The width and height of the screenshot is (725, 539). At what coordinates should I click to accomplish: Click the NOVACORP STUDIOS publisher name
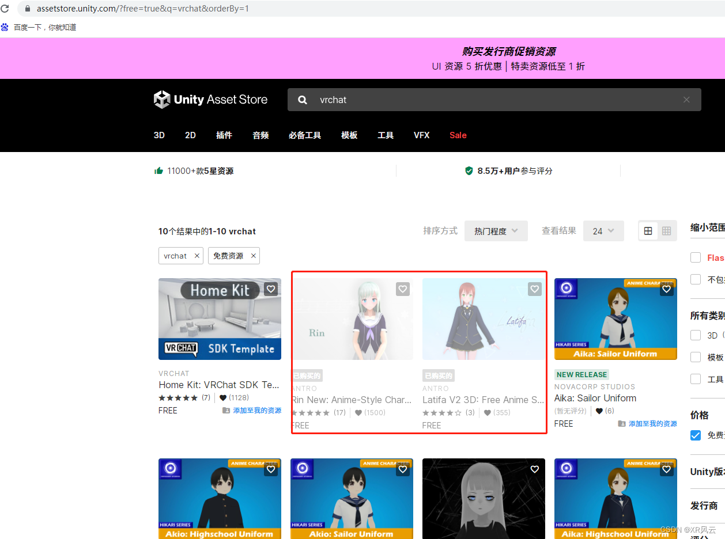[595, 387]
